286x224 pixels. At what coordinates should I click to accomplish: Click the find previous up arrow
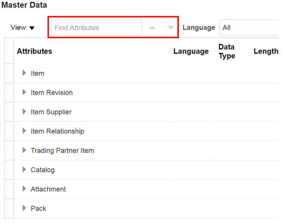[x=152, y=28]
